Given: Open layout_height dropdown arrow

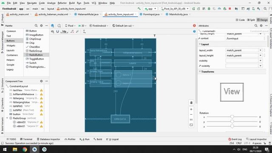Looking at the screenshot, I should click(261, 56).
